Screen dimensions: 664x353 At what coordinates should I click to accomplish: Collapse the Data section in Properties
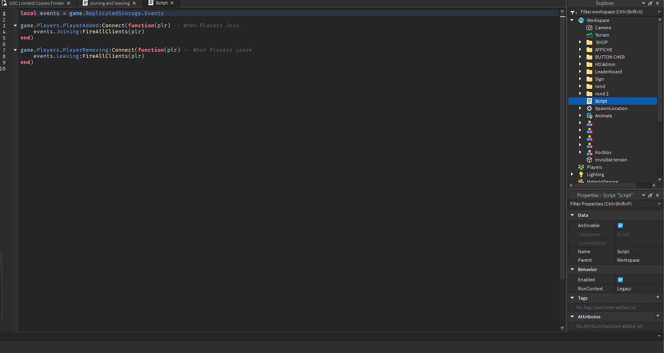(572, 215)
